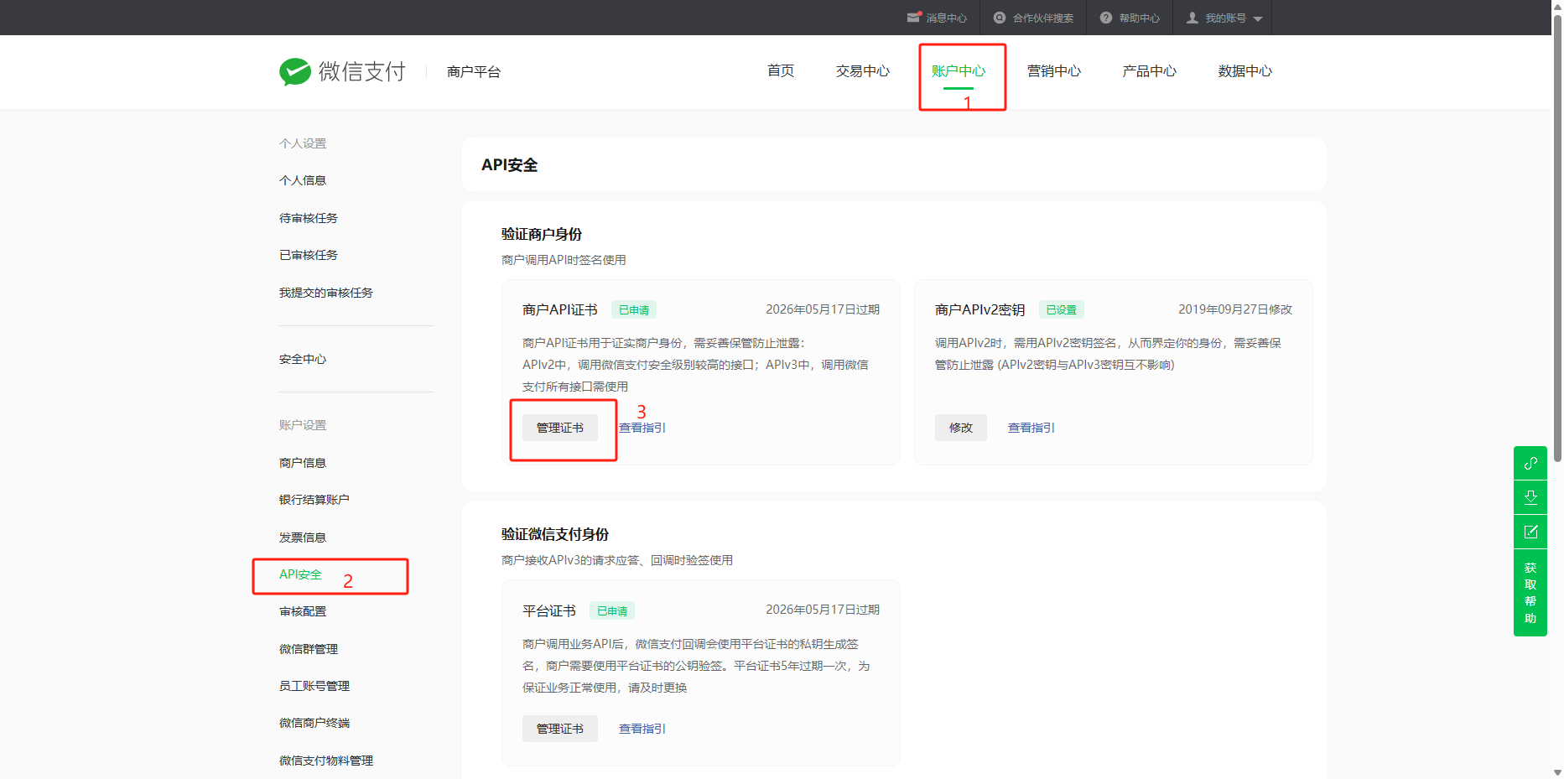Go to the 首页 tab
Screen dimensions: 1564x779
click(781, 71)
